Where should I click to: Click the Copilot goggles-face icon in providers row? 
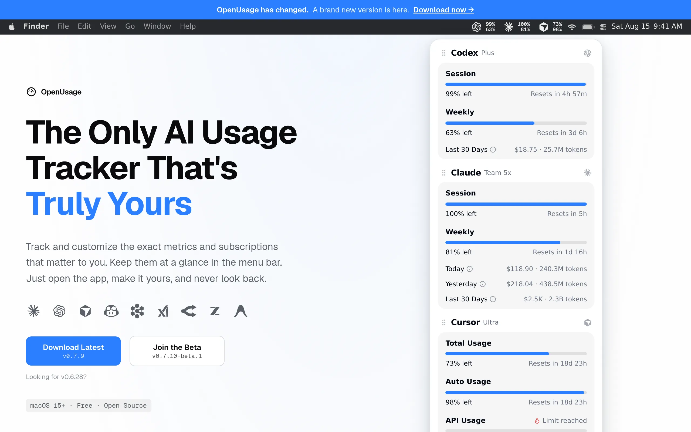pos(111,311)
